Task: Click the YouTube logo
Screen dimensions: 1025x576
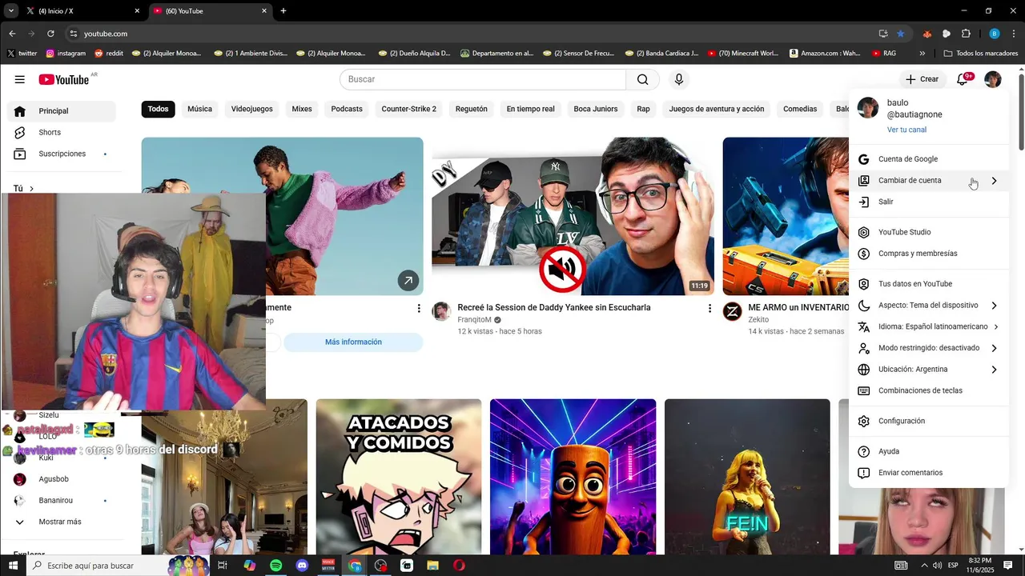Action: coord(64,79)
